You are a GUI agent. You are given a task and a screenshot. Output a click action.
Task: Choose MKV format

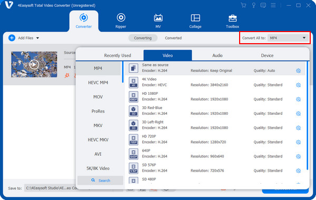pyautogui.click(x=98, y=125)
